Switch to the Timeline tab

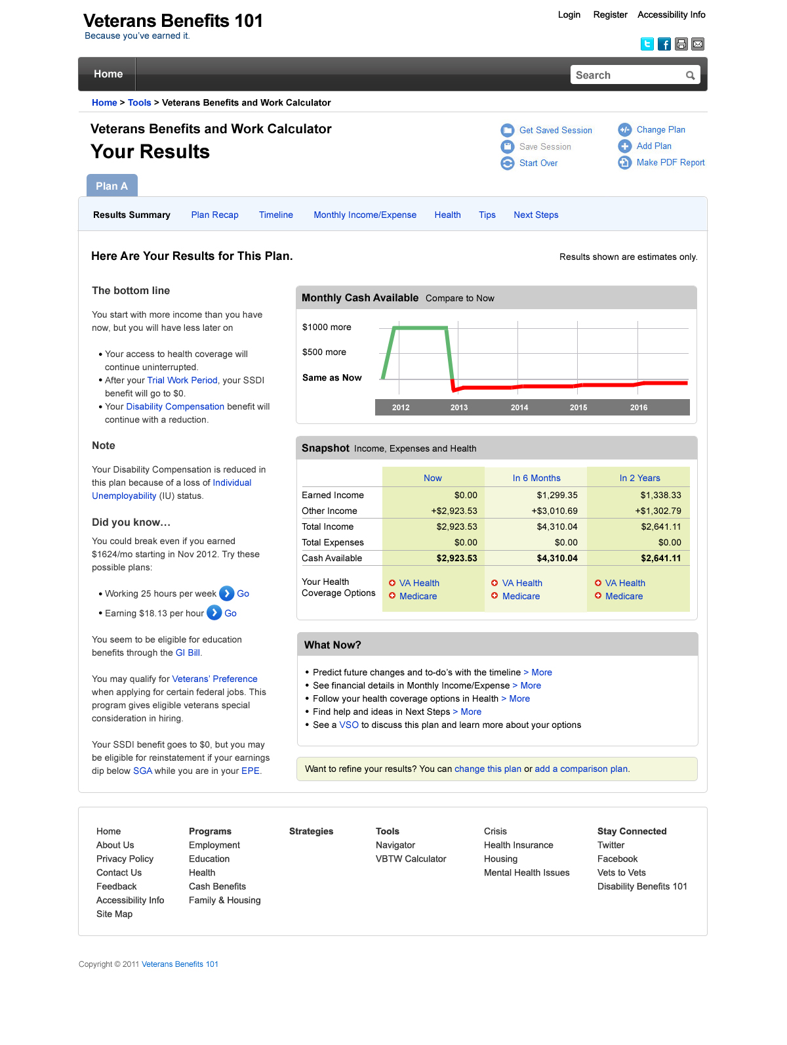[275, 215]
